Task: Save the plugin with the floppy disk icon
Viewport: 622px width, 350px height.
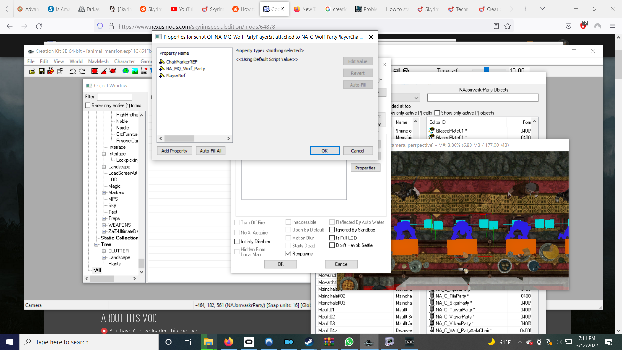Action: 41,71
